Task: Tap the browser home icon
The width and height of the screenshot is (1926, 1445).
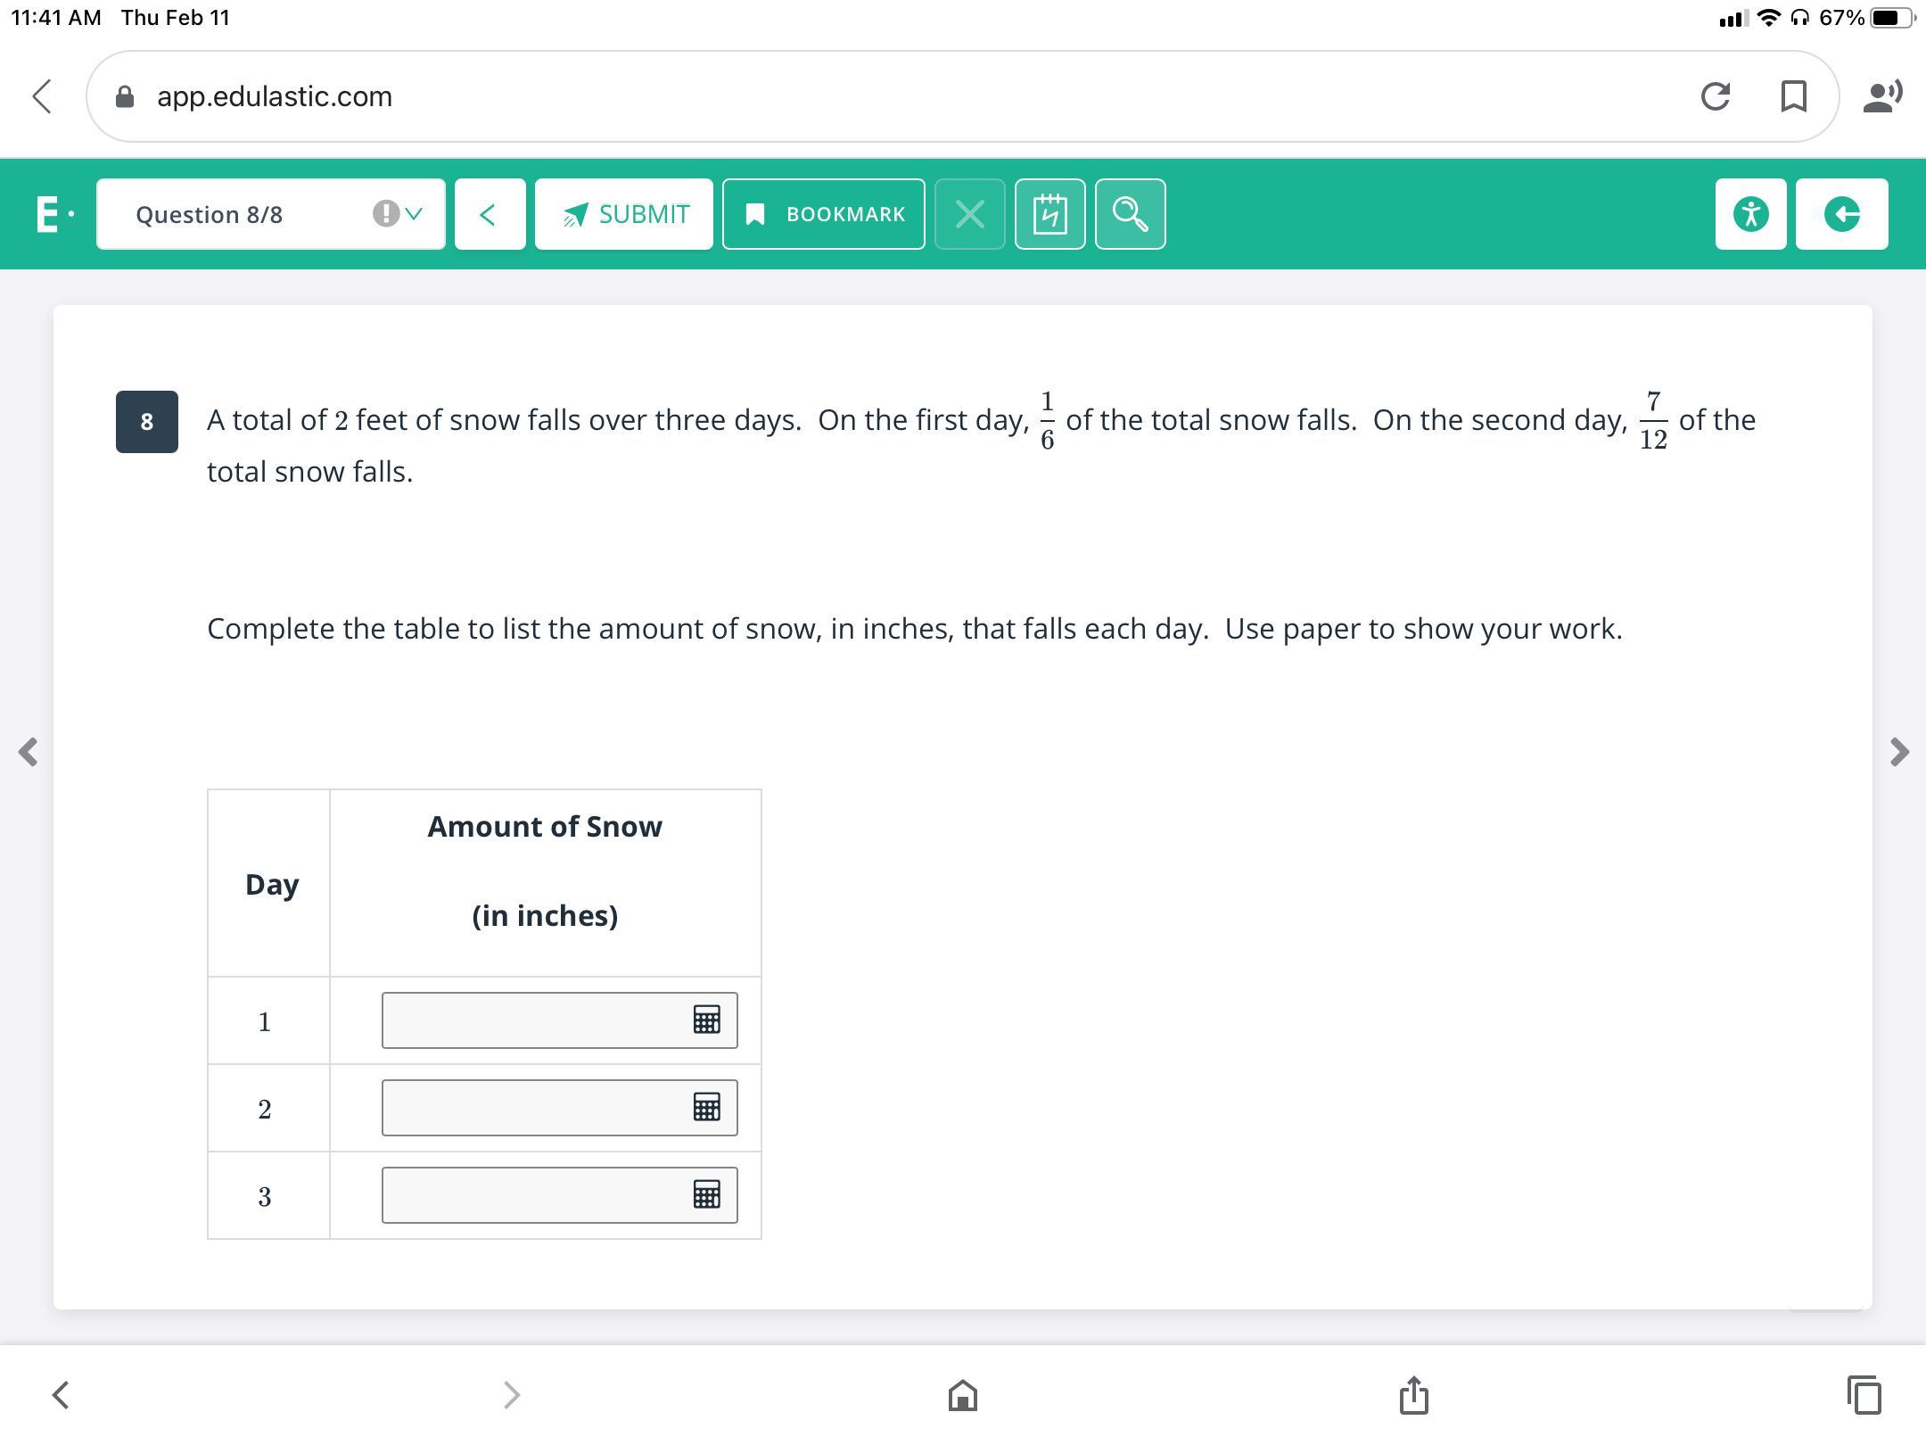Action: (x=962, y=1395)
